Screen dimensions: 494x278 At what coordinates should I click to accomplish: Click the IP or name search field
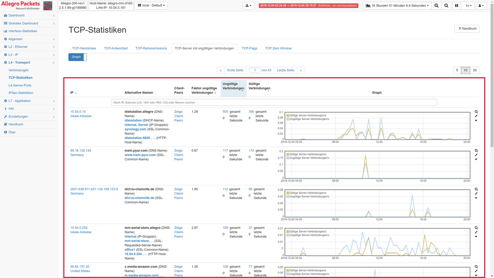tap(274, 103)
